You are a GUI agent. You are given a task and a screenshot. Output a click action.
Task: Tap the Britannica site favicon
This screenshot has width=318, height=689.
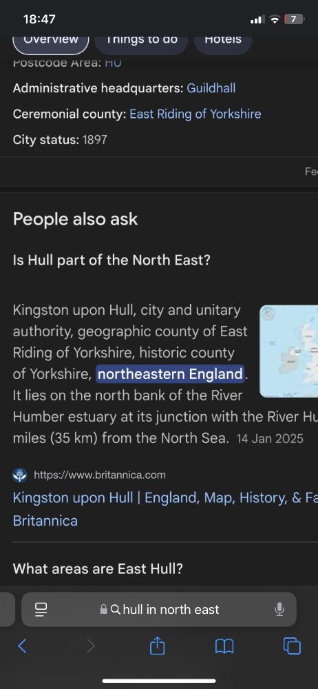[x=20, y=475]
